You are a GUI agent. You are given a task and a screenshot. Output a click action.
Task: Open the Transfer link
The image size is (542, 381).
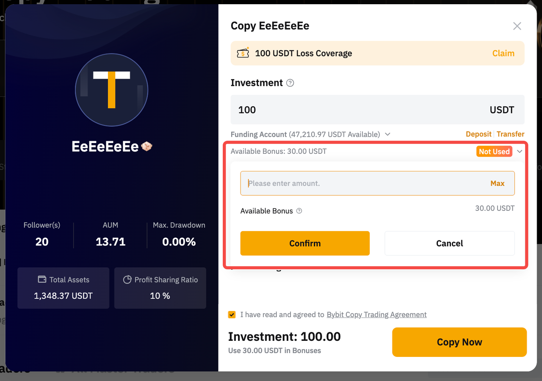(x=510, y=134)
